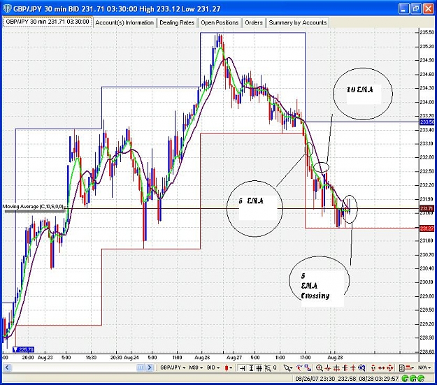Screen dimensions: 437x385
Task: Click the 08/26/07 23:30 status bar entry
Action: (x=315, y=379)
